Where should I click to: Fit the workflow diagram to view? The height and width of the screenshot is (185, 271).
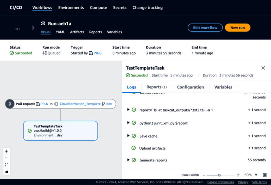7,165
